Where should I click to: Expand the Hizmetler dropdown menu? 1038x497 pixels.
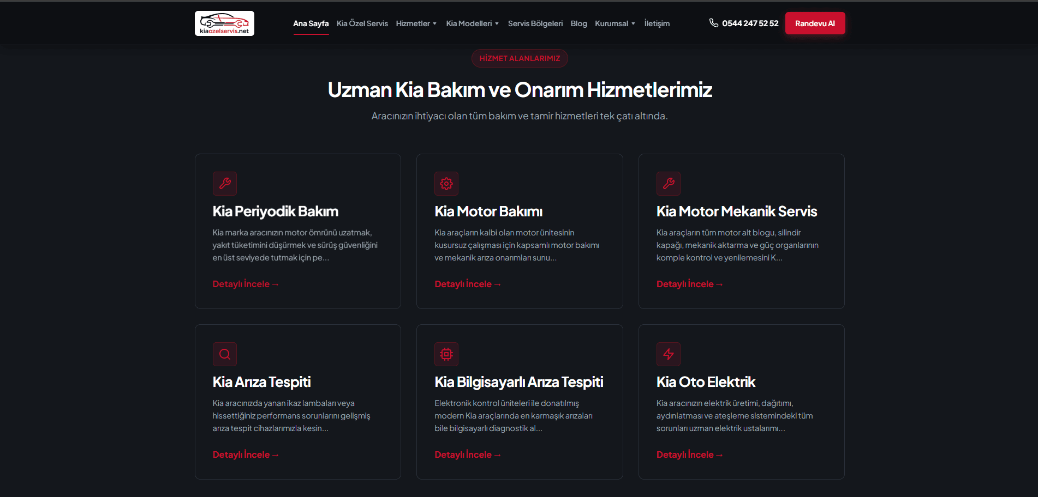(x=416, y=23)
